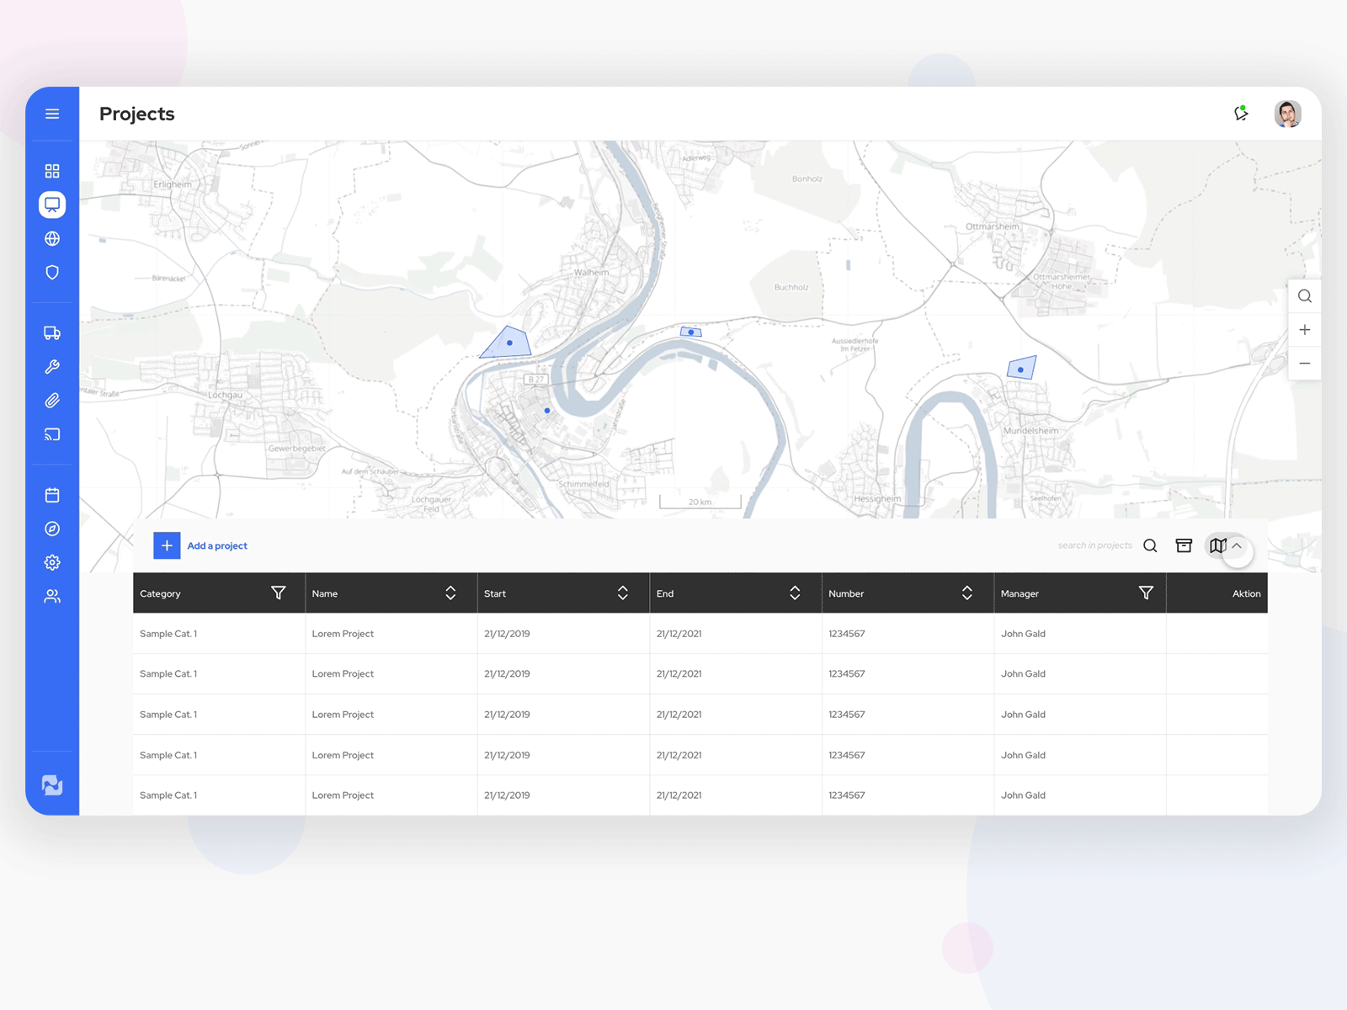Click the Category header label
This screenshot has width=1347, height=1010.
[x=160, y=593]
